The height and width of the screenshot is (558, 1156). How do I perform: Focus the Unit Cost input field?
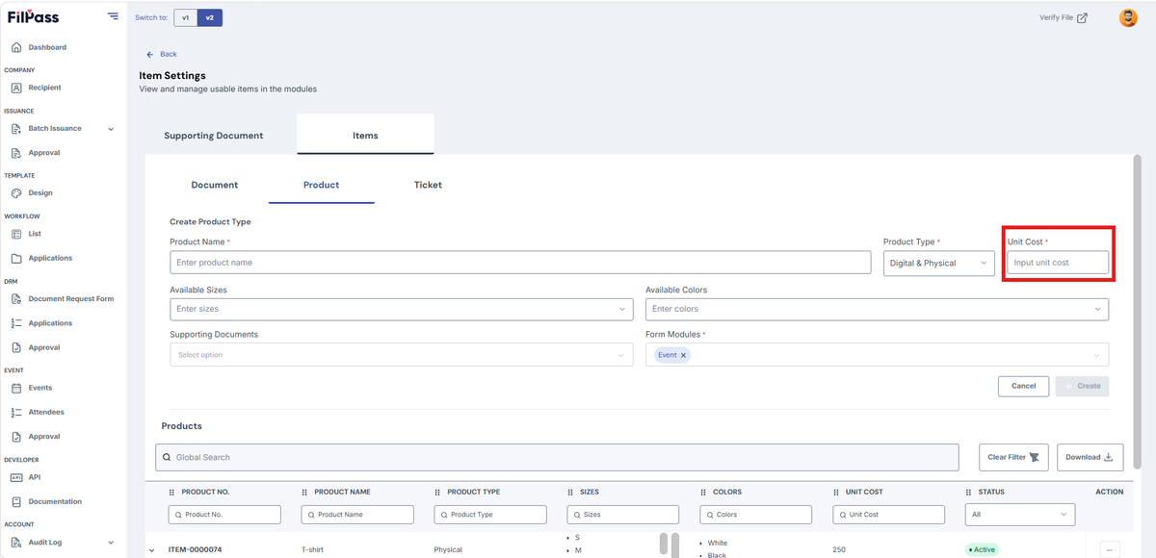[x=1058, y=263]
